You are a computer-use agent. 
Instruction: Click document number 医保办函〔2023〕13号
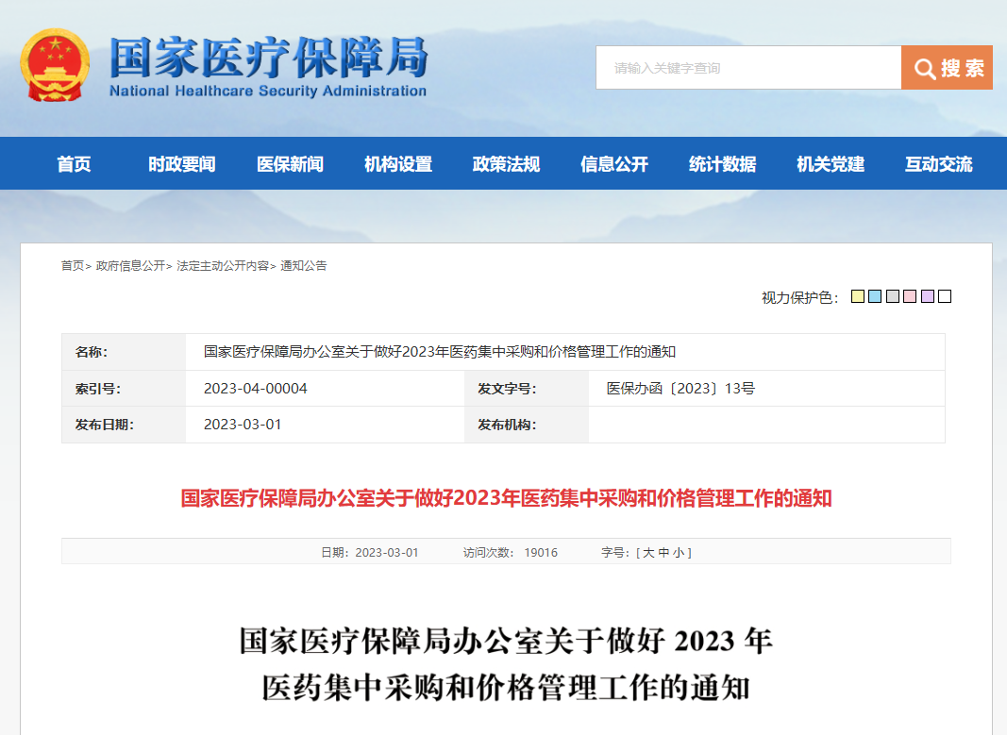click(680, 389)
